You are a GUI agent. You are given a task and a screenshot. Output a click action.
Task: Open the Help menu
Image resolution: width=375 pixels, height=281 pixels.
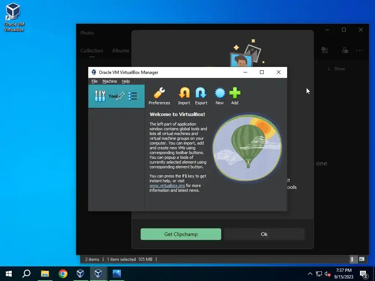pyautogui.click(x=126, y=81)
